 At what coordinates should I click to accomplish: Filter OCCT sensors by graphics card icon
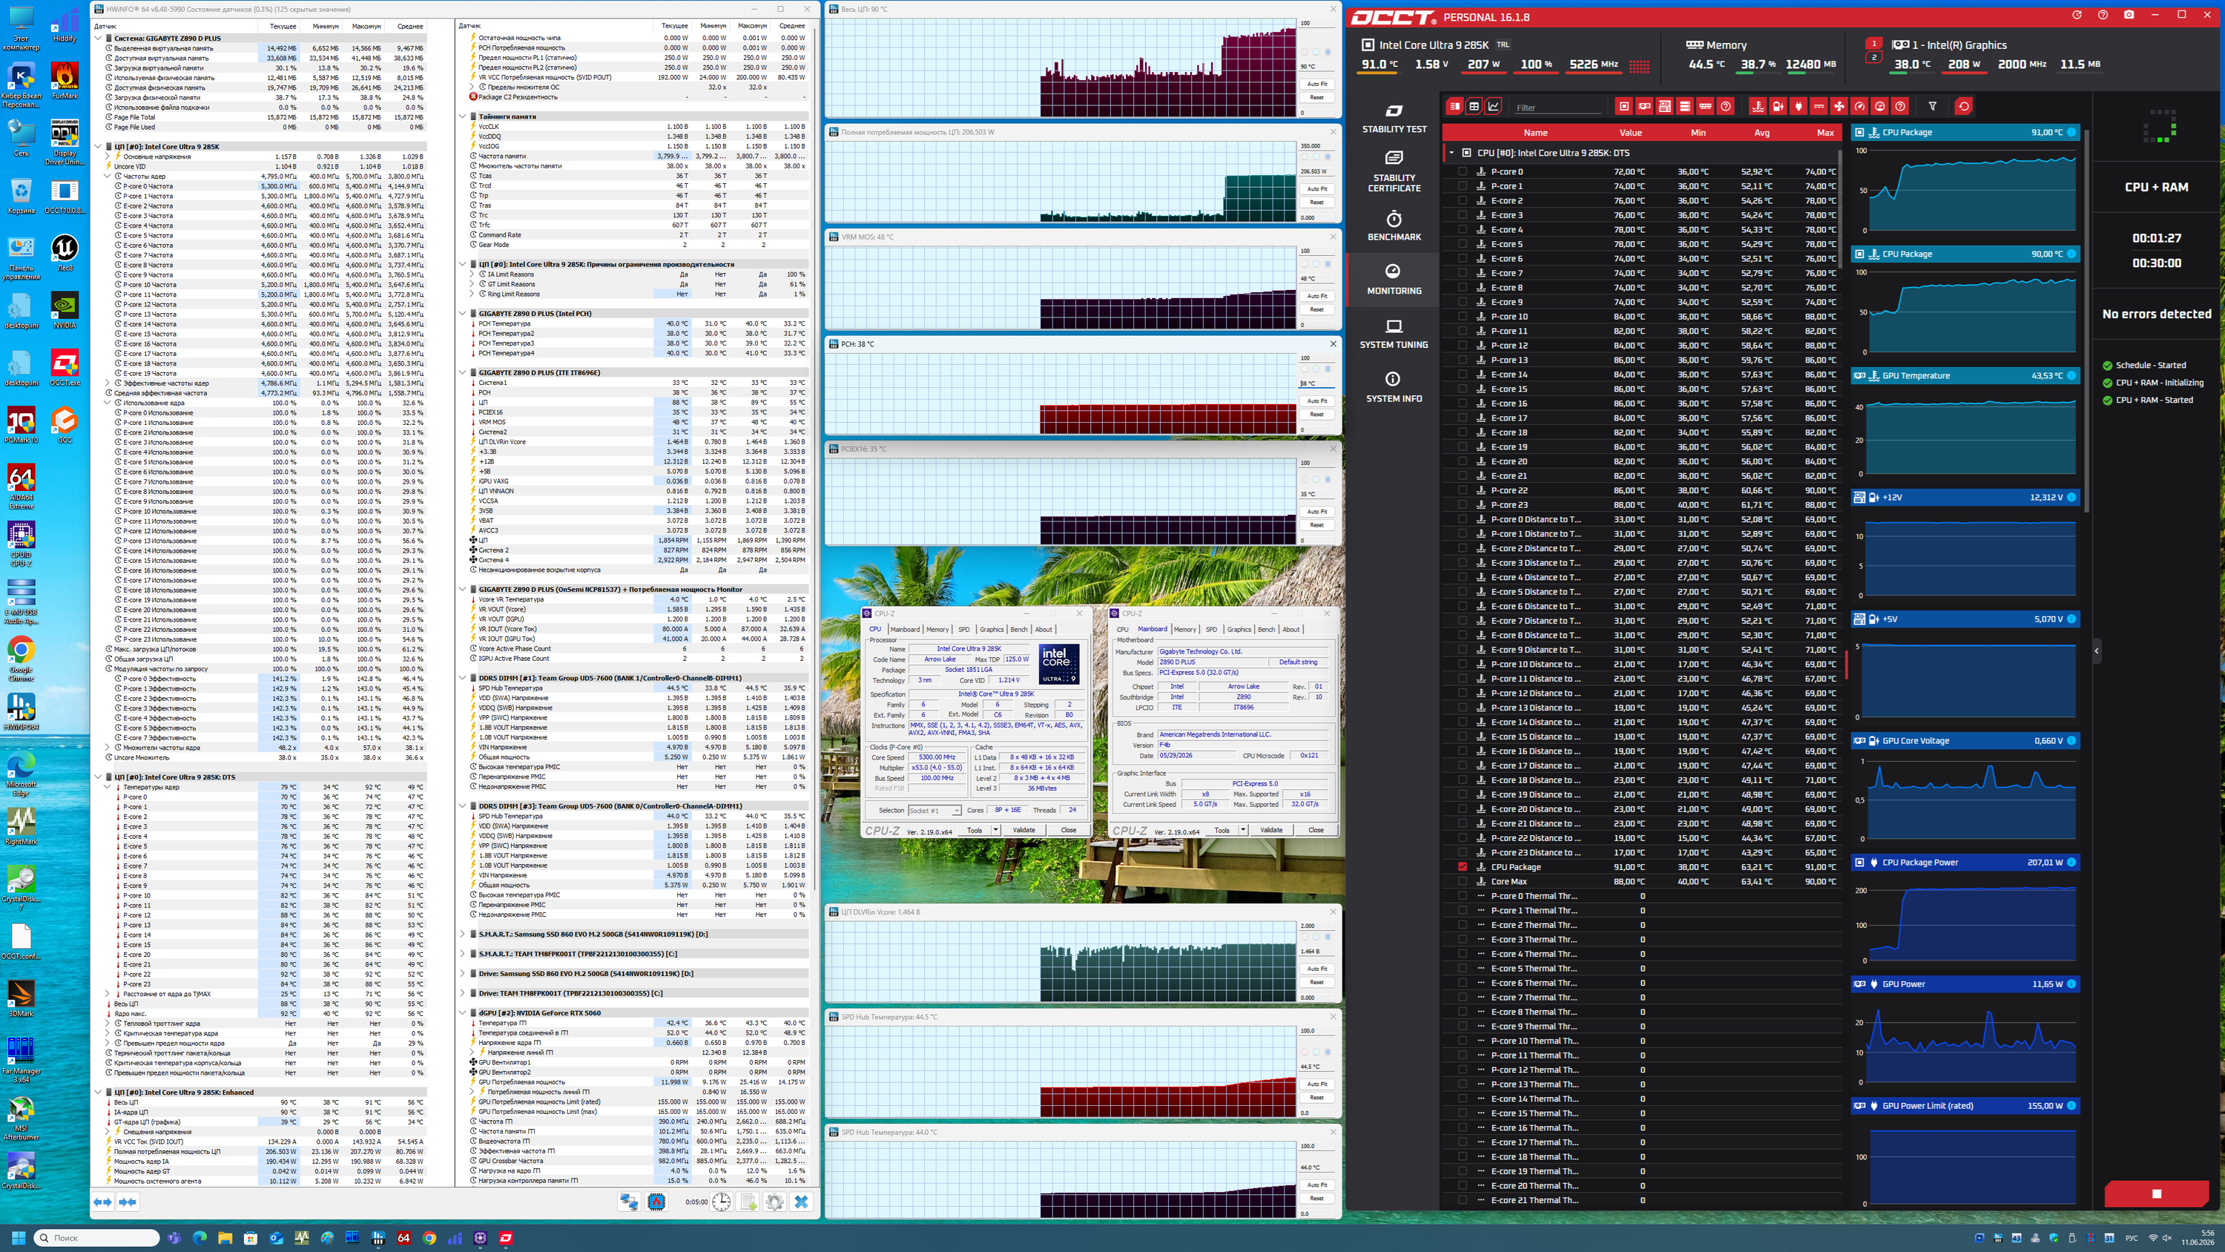(x=1644, y=106)
